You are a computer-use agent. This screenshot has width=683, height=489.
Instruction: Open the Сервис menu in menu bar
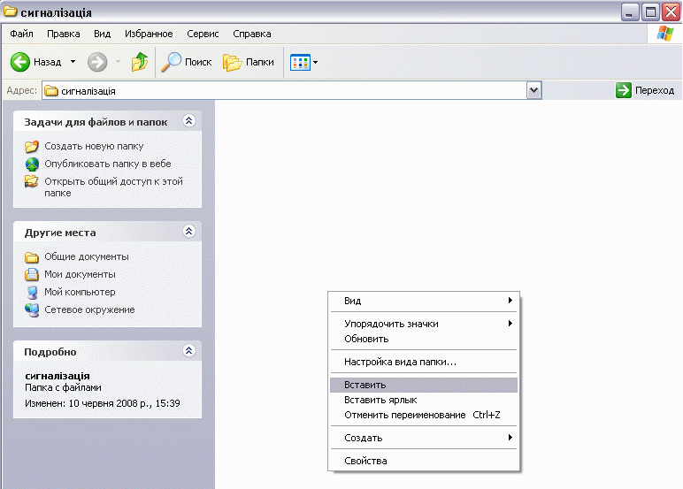click(203, 34)
